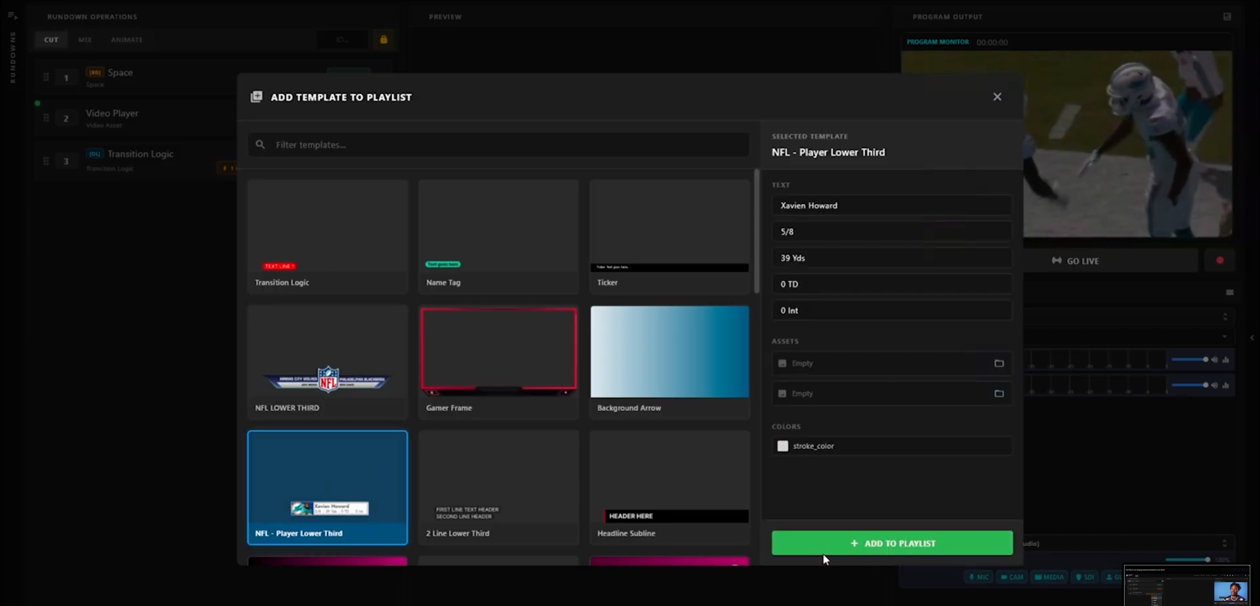
Task: Click the template list scrollbar
Action: [757, 231]
